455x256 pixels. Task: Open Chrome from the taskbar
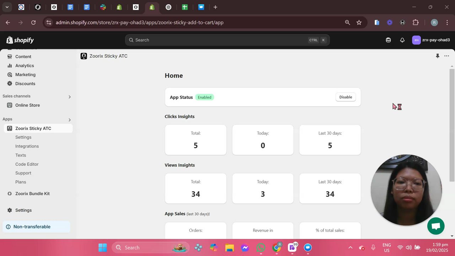(x=277, y=247)
